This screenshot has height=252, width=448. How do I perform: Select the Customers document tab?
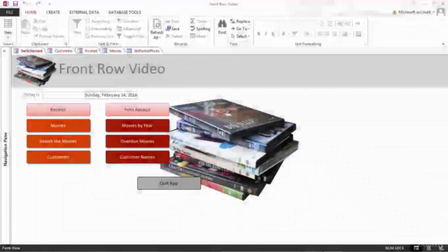60,51
